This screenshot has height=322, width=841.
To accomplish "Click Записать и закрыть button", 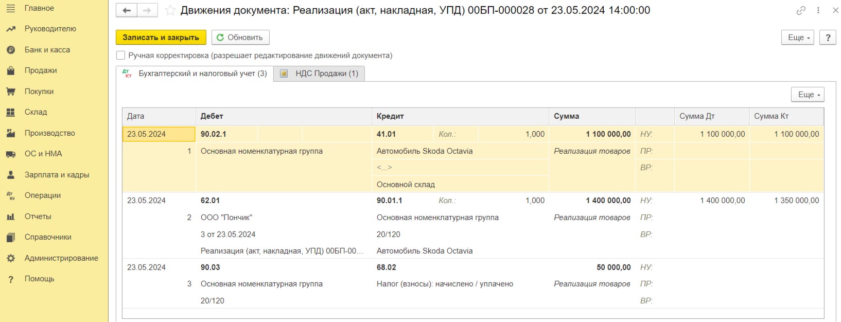I will click(x=161, y=38).
